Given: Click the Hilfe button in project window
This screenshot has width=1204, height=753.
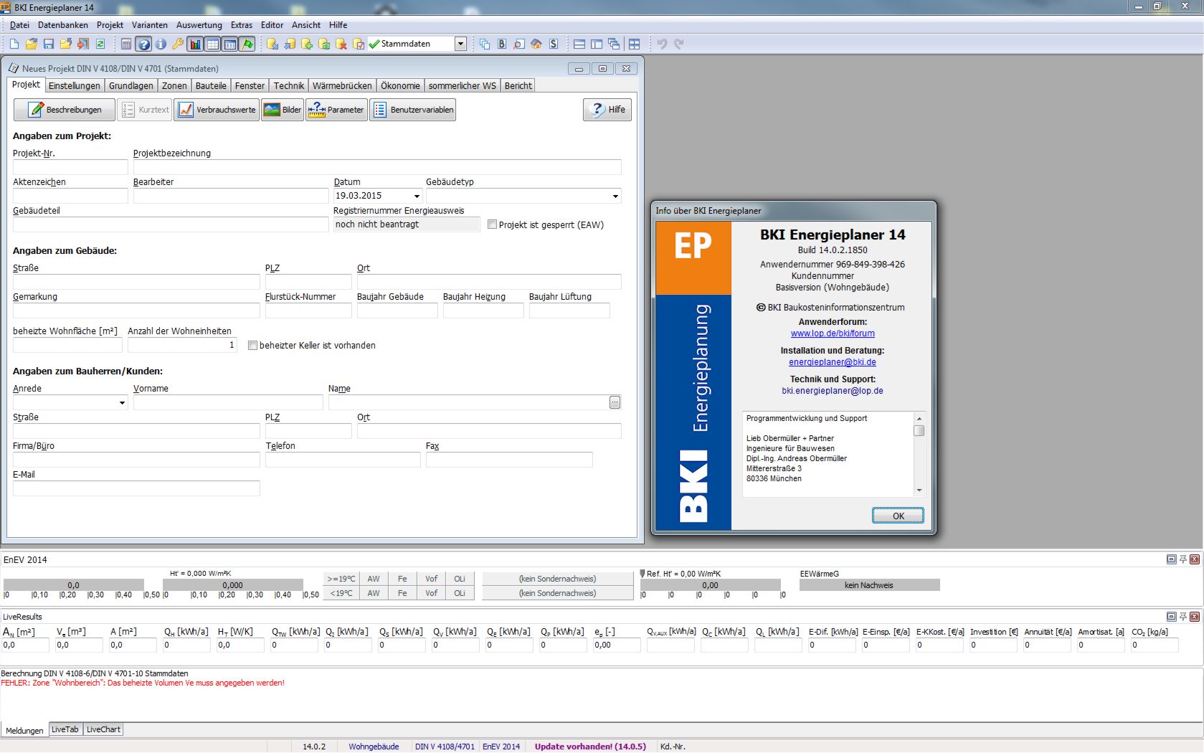Looking at the screenshot, I should pos(607,110).
